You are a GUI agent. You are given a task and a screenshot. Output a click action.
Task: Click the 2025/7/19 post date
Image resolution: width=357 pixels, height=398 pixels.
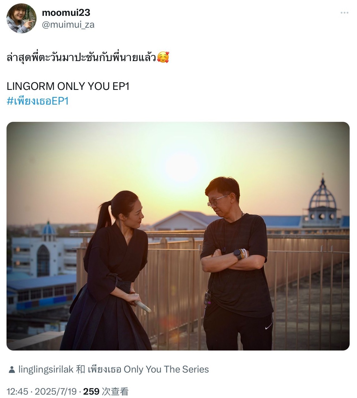[56, 391]
